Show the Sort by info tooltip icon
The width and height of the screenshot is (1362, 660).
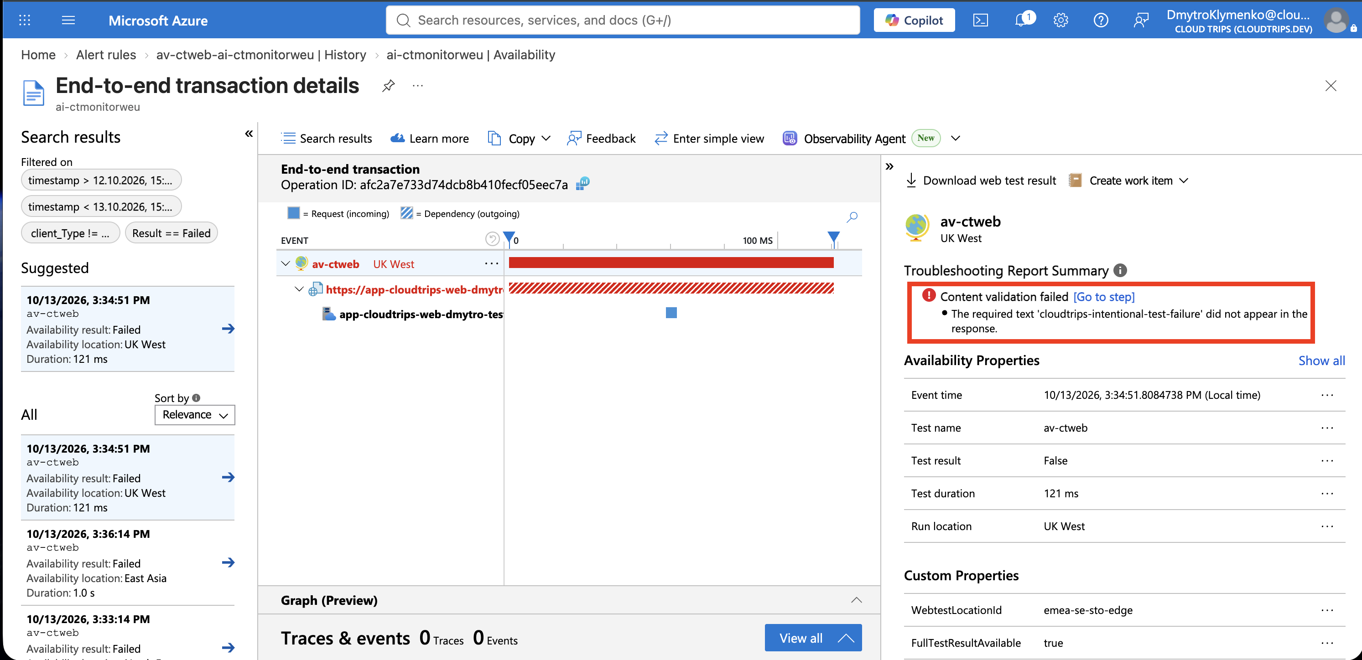(x=196, y=398)
